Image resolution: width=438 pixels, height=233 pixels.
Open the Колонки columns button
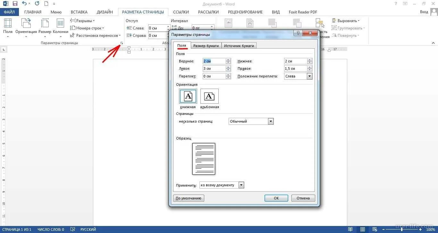[x=60, y=28]
